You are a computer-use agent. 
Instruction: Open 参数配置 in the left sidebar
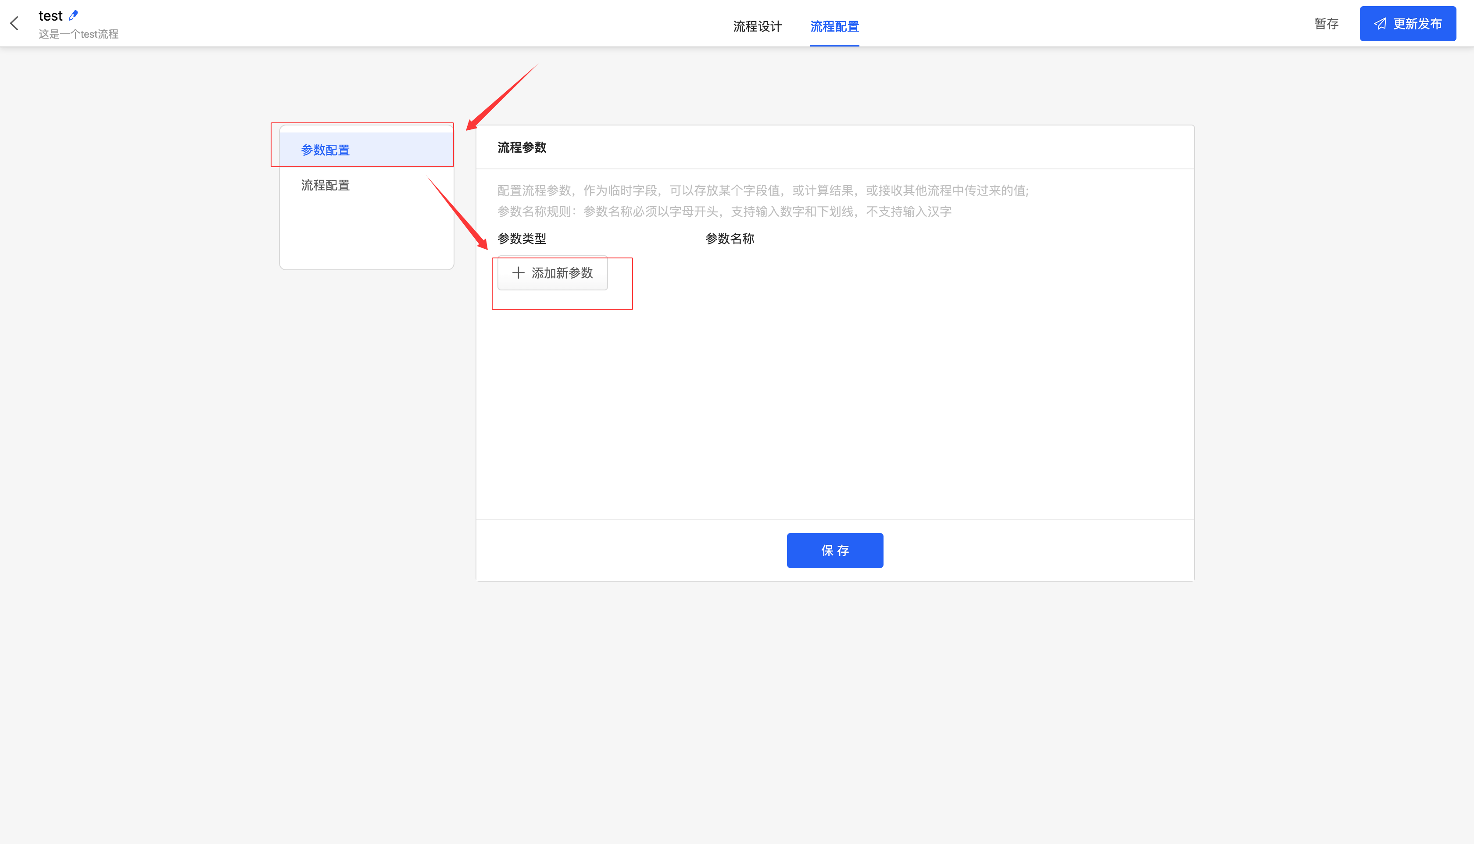tap(325, 150)
